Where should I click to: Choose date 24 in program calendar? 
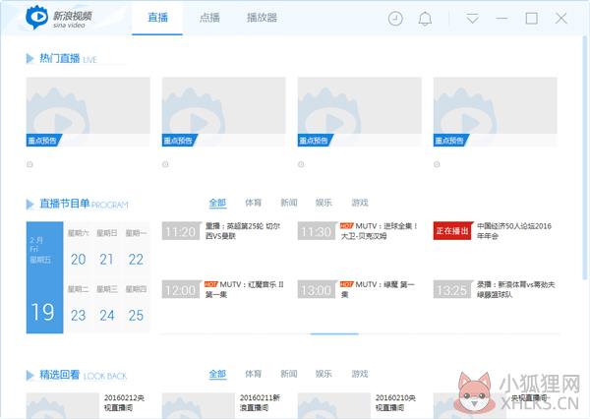tap(107, 315)
